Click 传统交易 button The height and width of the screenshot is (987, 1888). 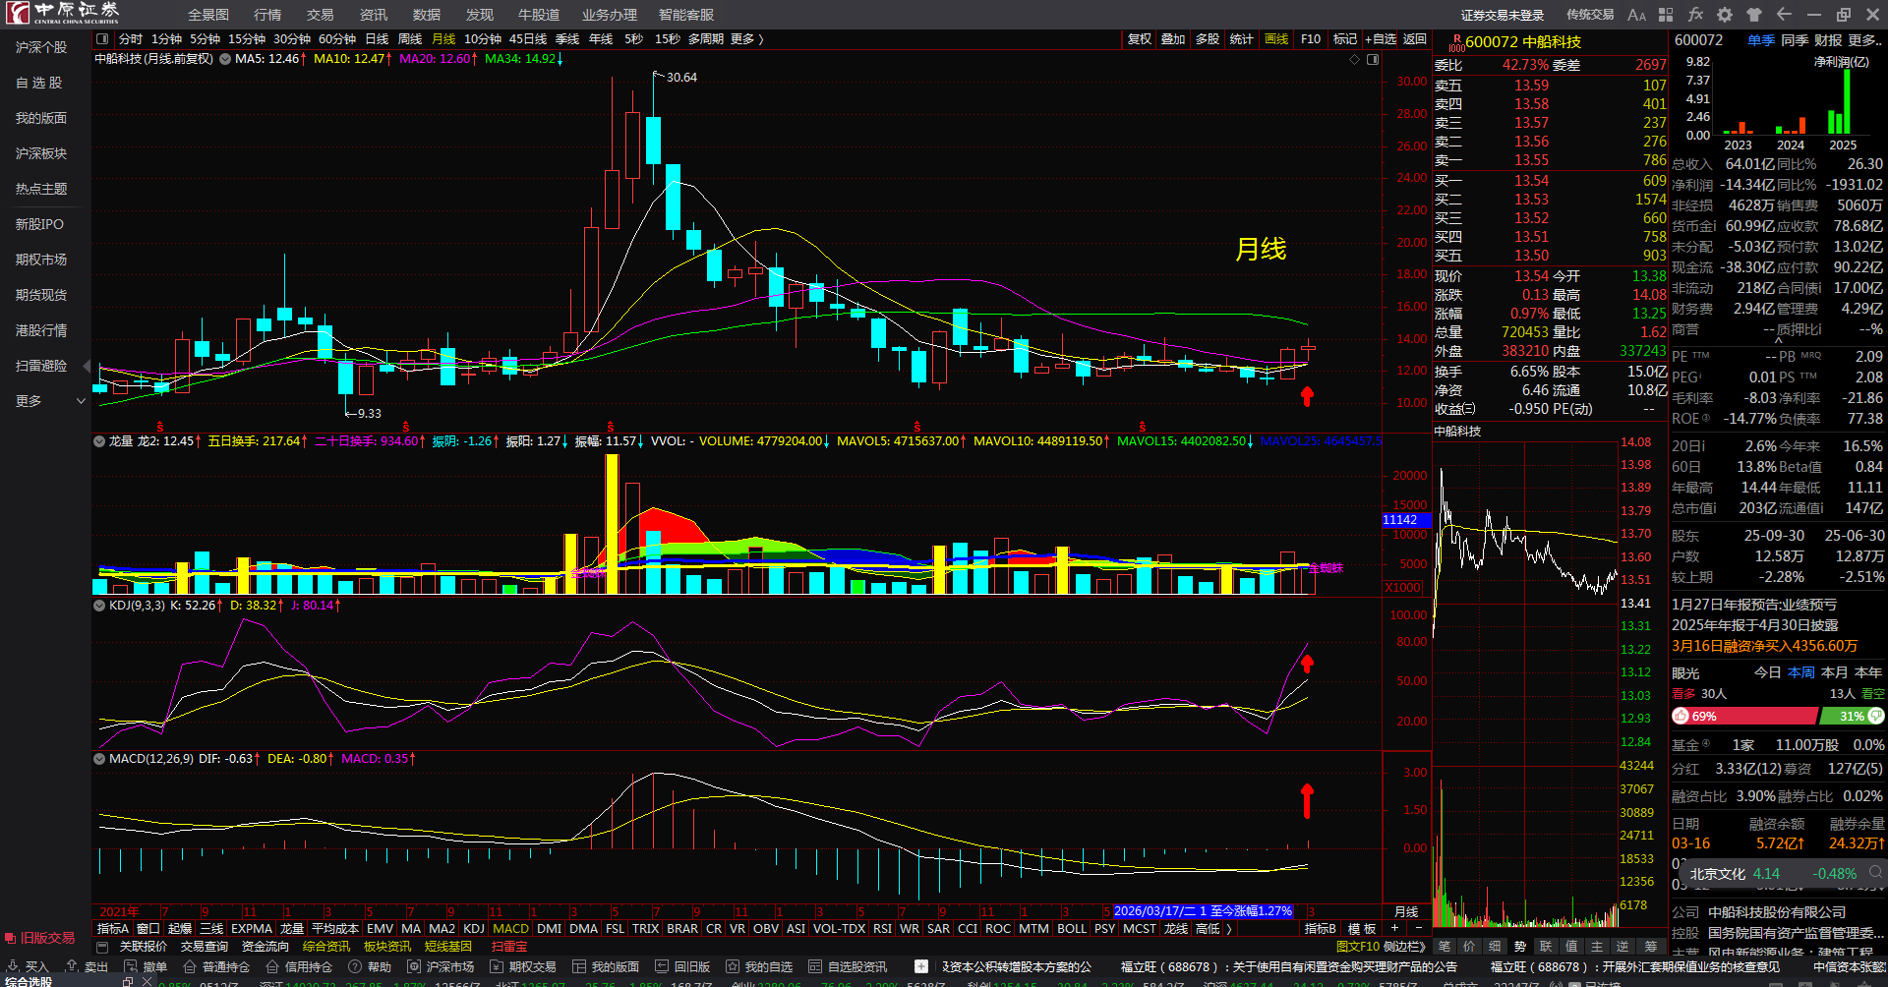tap(1590, 15)
